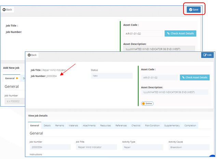Check Asset Details in the front job view
Image resolution: width=217 pixels, height=159 pixels.
[x=194, y=78]
